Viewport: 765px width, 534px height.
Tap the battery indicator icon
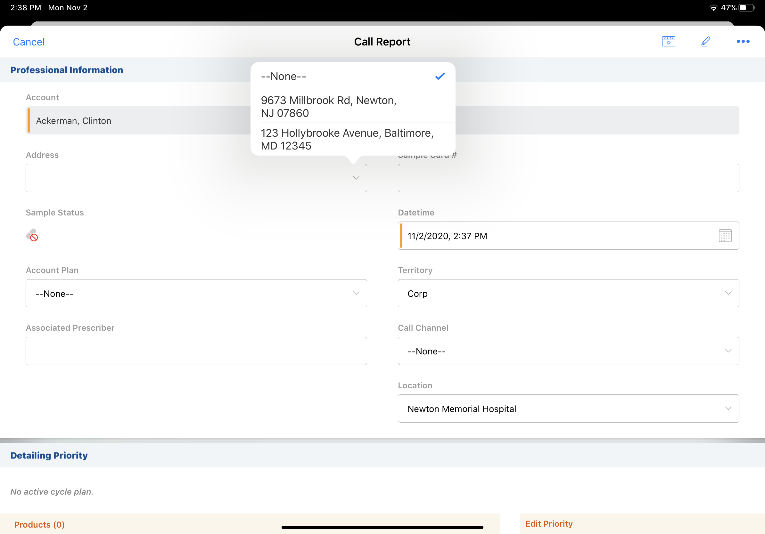tap(746, 8)
